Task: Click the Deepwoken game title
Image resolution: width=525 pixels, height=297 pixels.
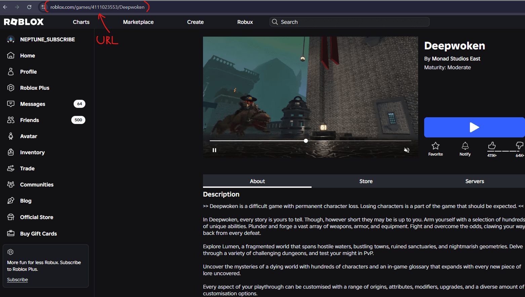Action: pos(454,46)
